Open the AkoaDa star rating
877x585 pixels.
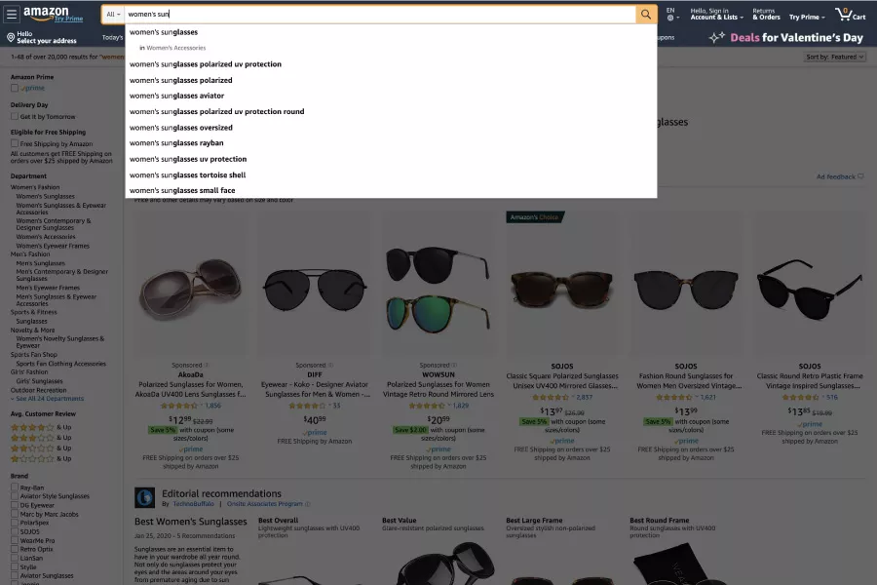click(180, 406)
